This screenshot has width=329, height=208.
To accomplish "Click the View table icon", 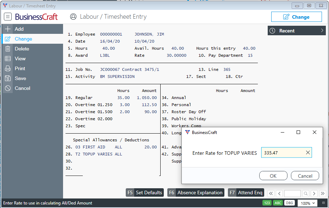I will pos(8,59).
